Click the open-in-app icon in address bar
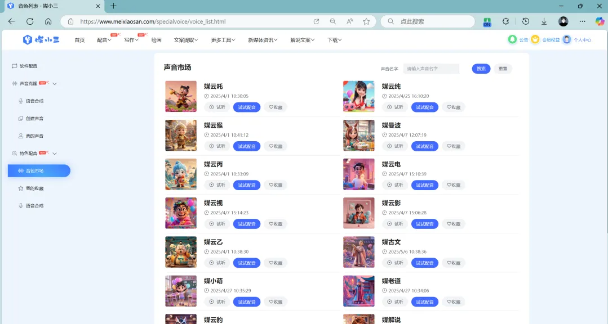The image size is (608, 324). [317, 22]
